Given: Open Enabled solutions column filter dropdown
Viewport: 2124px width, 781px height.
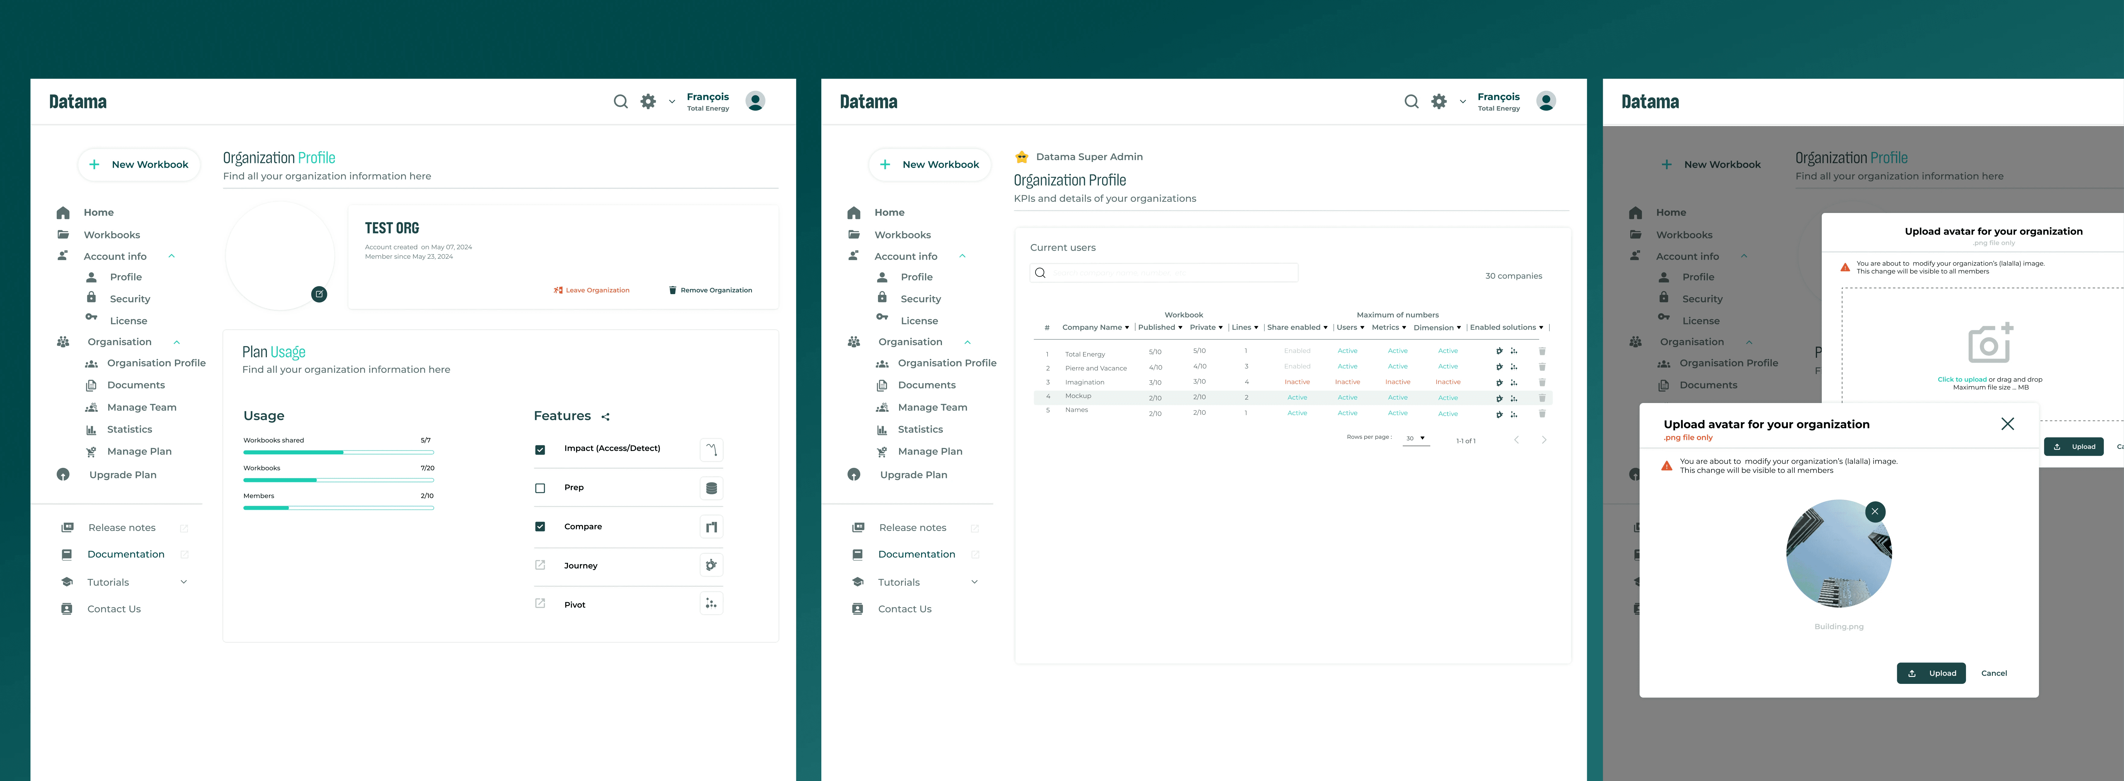Looking at the screenshot, I should pos(1540,327).
